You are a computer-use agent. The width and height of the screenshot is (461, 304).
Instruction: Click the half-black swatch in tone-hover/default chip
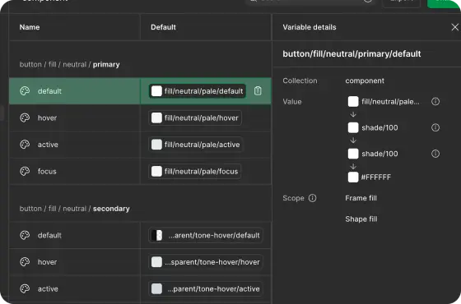156,235
